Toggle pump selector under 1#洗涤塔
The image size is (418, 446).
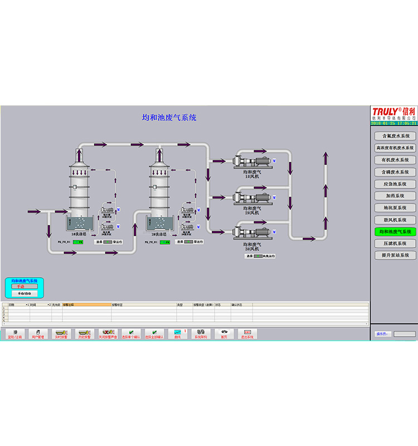pyautogui.click(x=106, y=242)
